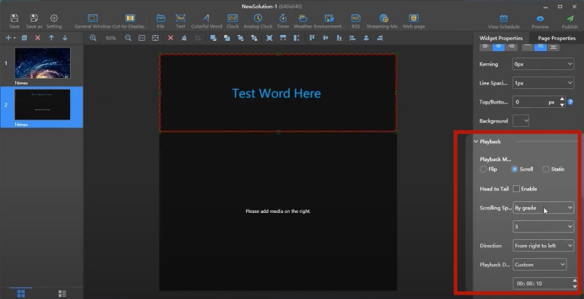Move the selected page down
The width and height of the screenshot is (584, 299).
64,38
